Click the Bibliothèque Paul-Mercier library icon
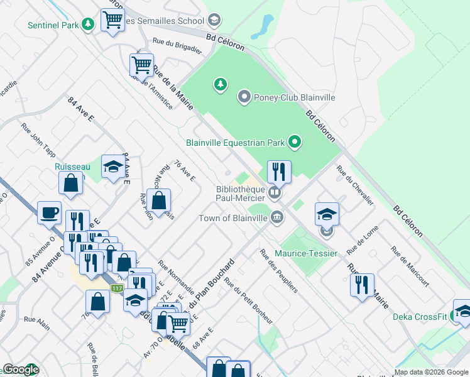 (x=274, y=193)
